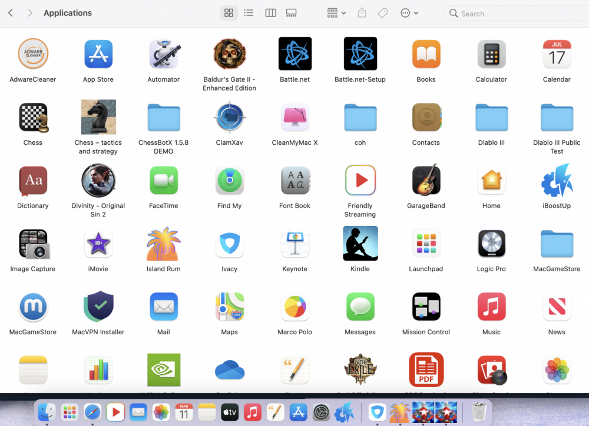Image resolution: width=589 pixels, height=426 pixels.
Task: Click the Share button in the toolbar
Action: pyautogui.click(x=362, y=12)
